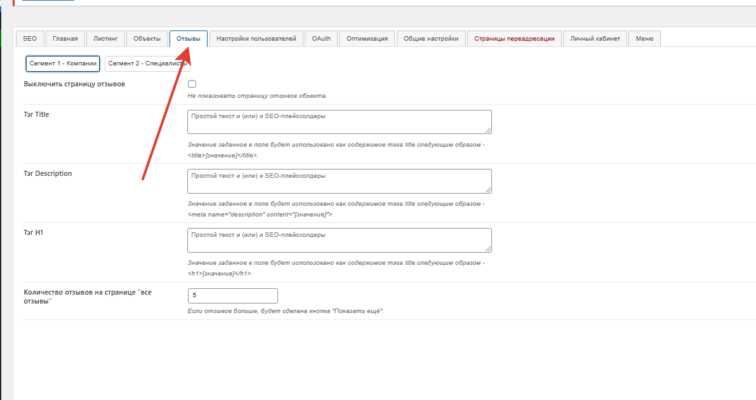Open the Листинг tab

coord(105,39)
